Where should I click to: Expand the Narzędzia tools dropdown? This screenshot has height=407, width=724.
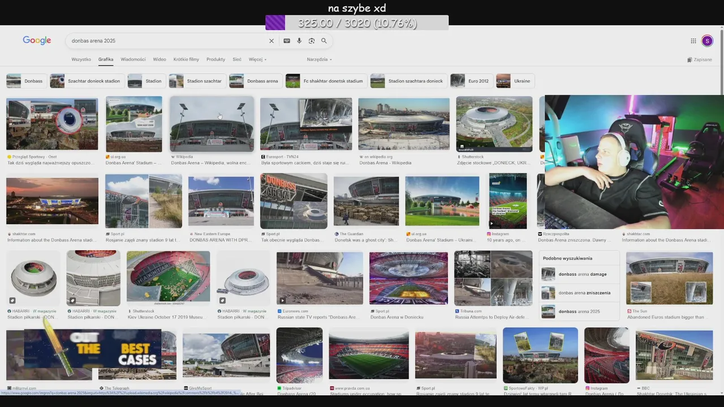pyautogui.click(x=320, y=59)
